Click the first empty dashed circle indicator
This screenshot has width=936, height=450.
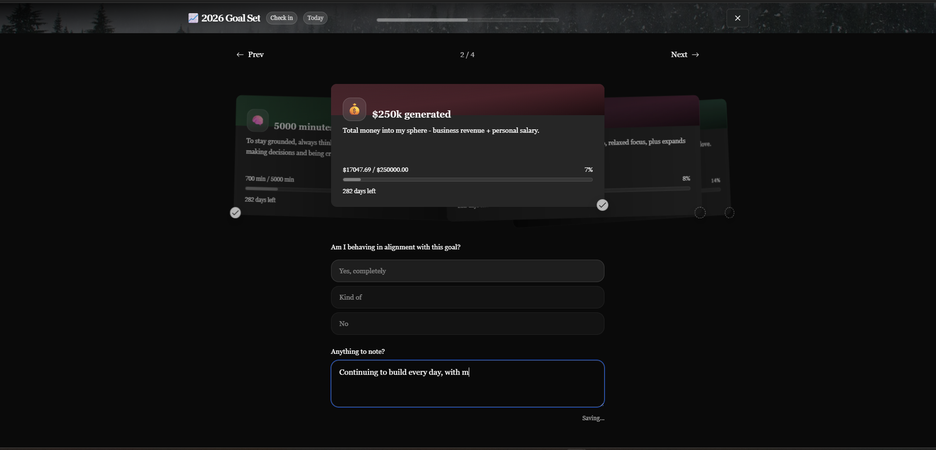pos(700,213)
